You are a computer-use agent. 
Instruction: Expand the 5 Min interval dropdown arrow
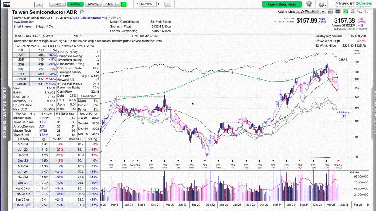[x=118, y=4]
